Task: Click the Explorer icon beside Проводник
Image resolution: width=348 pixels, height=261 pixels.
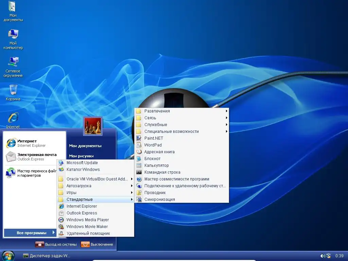Action: (x=139, y=193)
